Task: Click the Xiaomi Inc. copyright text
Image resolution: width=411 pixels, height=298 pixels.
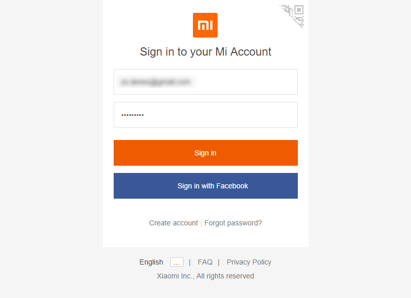Action: (x=205, y=276)
